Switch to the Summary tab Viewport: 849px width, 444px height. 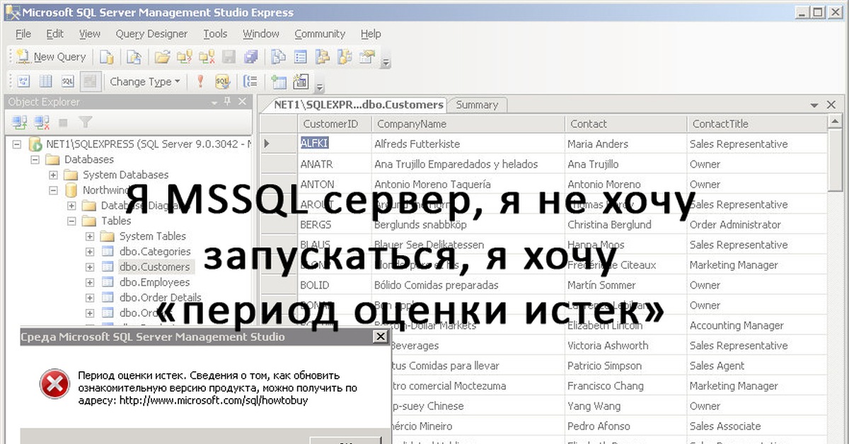pos(476,105)
